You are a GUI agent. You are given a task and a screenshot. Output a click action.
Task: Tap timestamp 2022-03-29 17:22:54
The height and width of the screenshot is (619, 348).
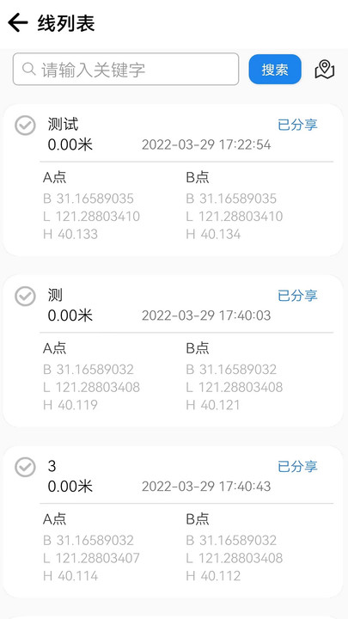[x=206, y=145]
